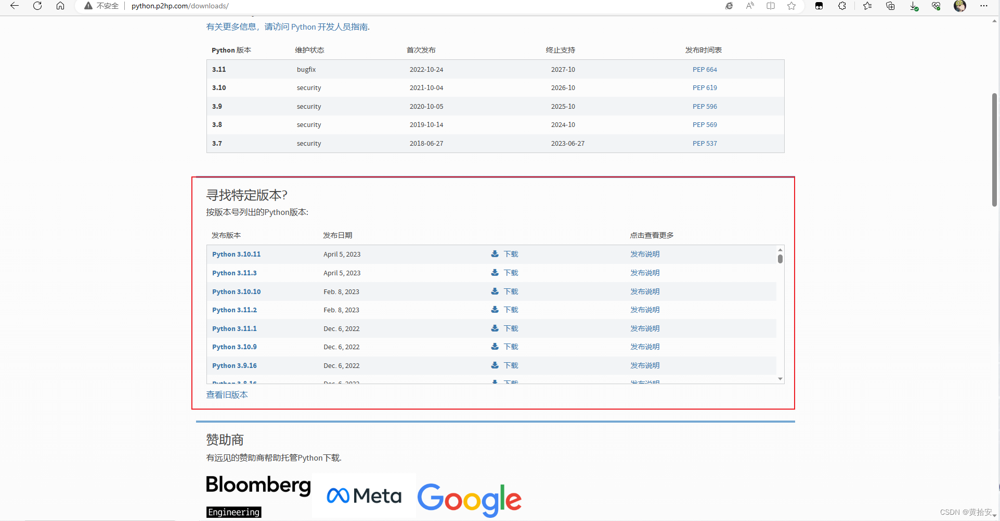
Task: Open the Python 3.10.9 release page
Action: click(234, 347)
